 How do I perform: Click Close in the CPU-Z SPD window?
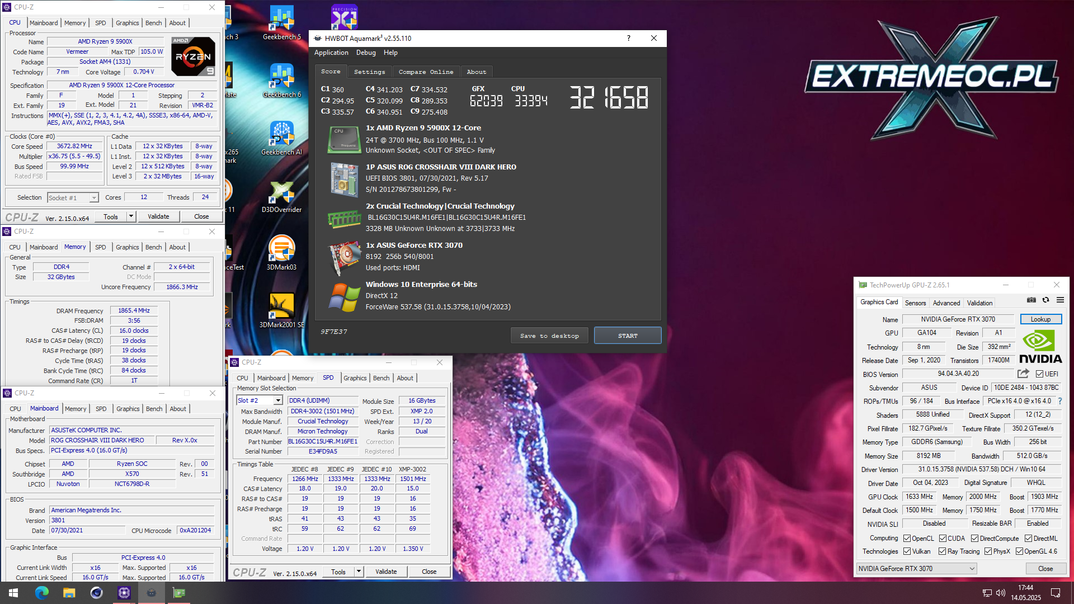(429, 572)
